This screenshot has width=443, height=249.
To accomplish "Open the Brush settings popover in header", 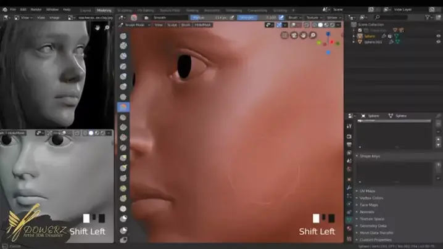I will coord(295,17).
